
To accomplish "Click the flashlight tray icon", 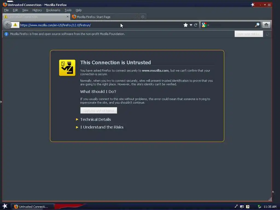I will 236,206.
